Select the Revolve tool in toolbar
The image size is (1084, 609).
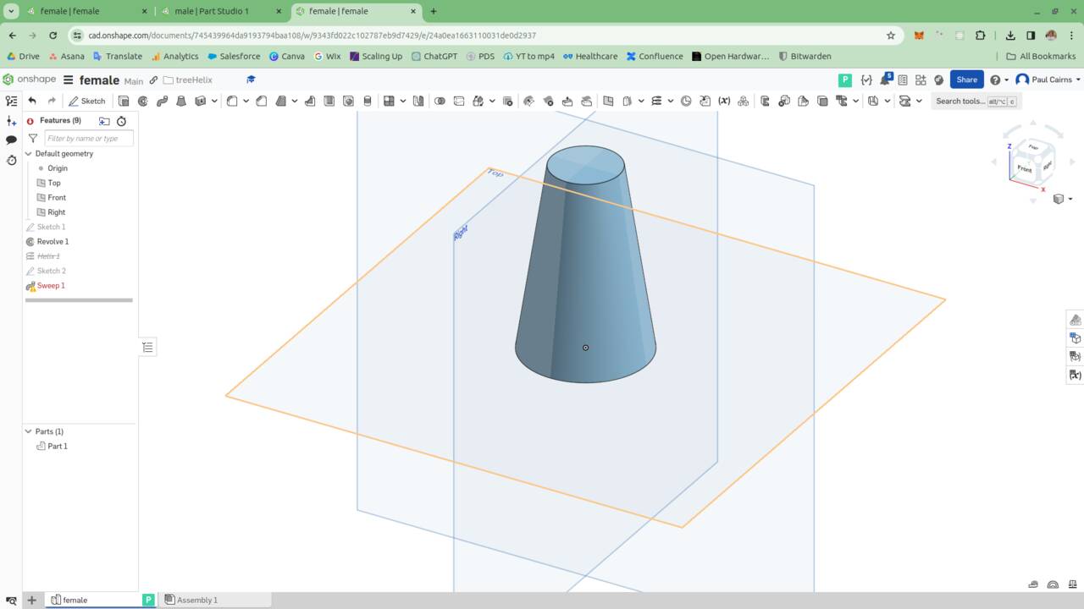(x=142, y=101)
